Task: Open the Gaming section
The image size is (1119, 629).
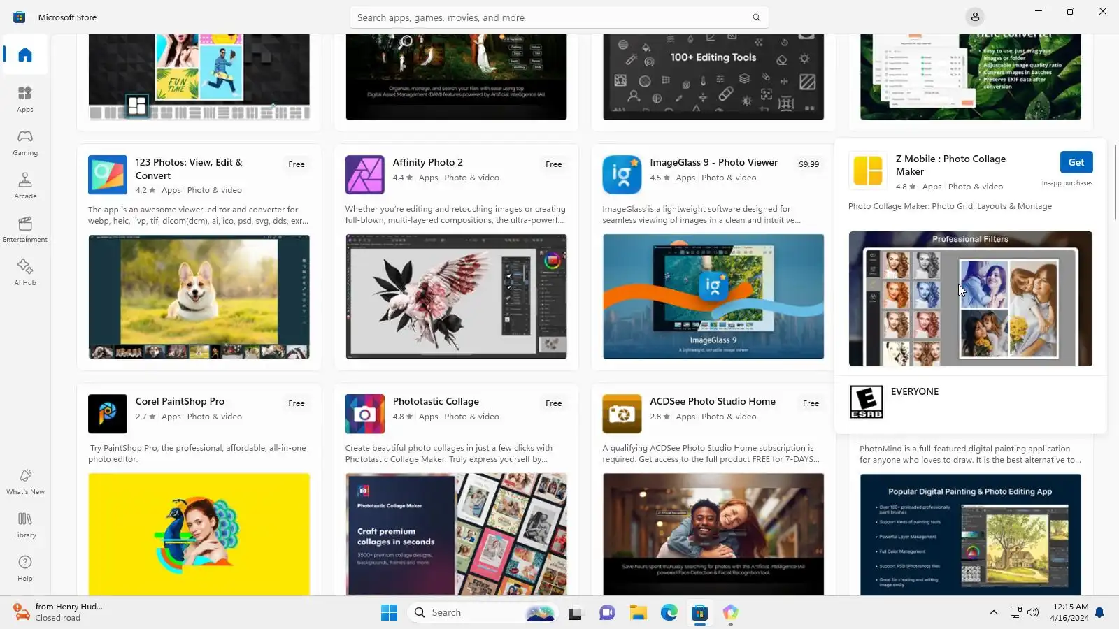Action: point(25,143)
